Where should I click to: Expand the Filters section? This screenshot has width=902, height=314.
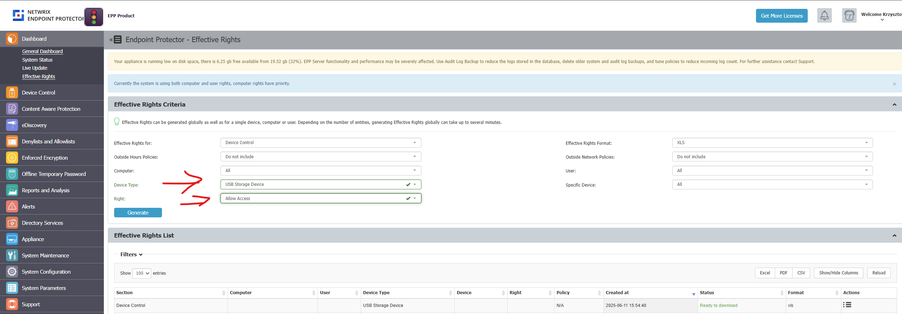[x=131, y=255]
